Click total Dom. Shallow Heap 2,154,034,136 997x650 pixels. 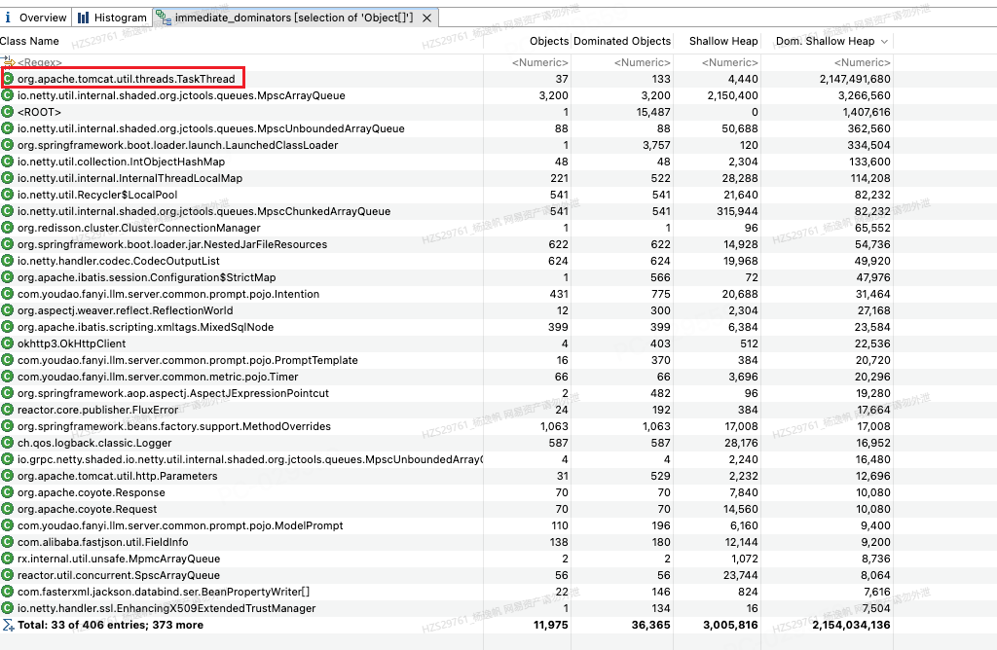click(851, 625)
